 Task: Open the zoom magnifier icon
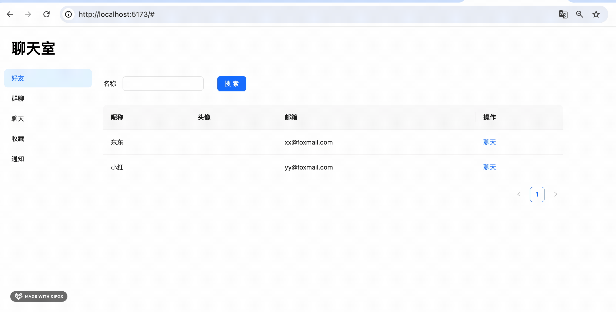pos(579,14)
